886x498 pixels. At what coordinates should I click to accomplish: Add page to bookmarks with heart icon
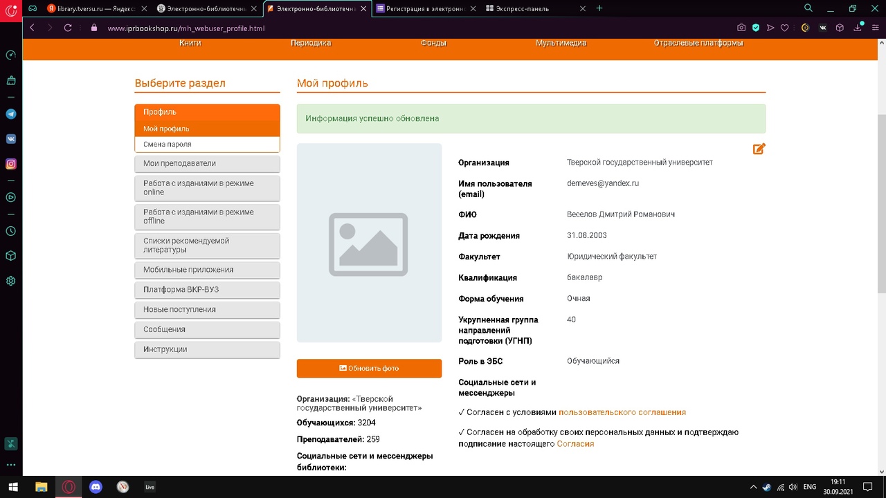784,28
